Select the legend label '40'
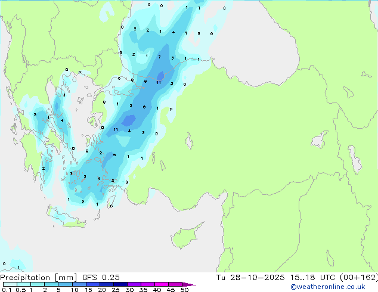 click(x=157, y=290)
